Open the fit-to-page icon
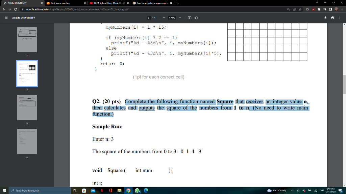The width and height of the screenshot is (346, 194). pyautogui.click(x=190, y=18)
